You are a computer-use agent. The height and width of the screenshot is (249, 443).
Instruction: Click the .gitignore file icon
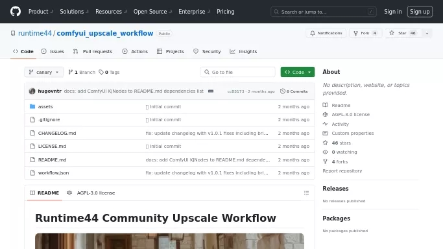tap(32, 120)
